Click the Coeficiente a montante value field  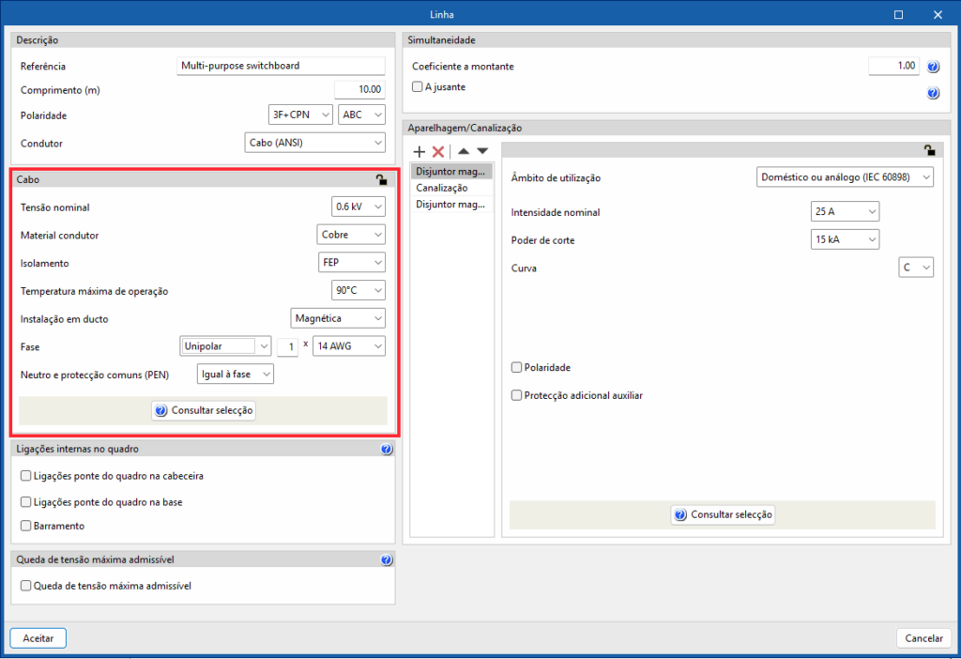894,66
